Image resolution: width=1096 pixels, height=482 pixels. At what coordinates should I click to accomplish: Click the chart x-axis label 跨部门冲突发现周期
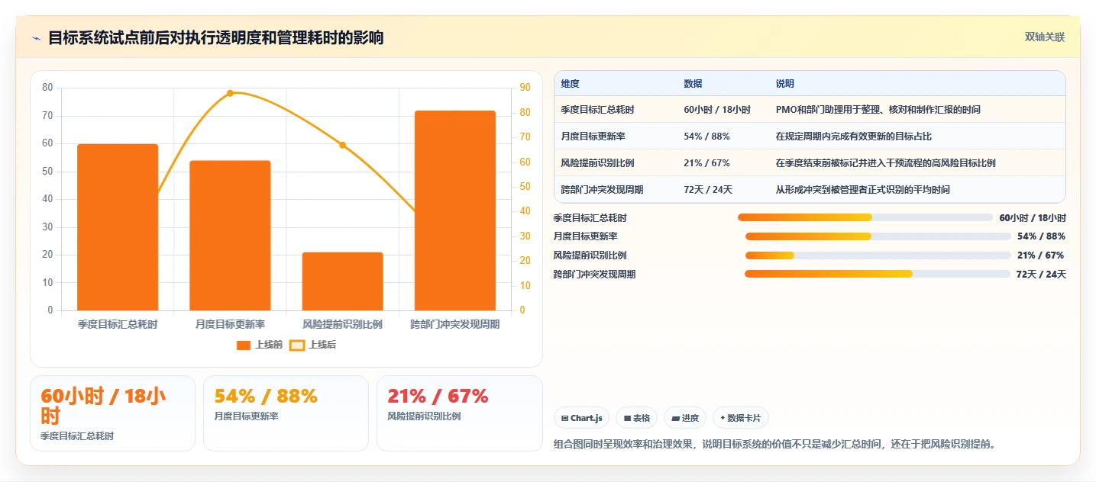455,324
